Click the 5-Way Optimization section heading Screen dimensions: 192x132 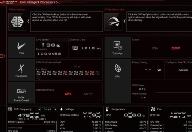[115, 9]
